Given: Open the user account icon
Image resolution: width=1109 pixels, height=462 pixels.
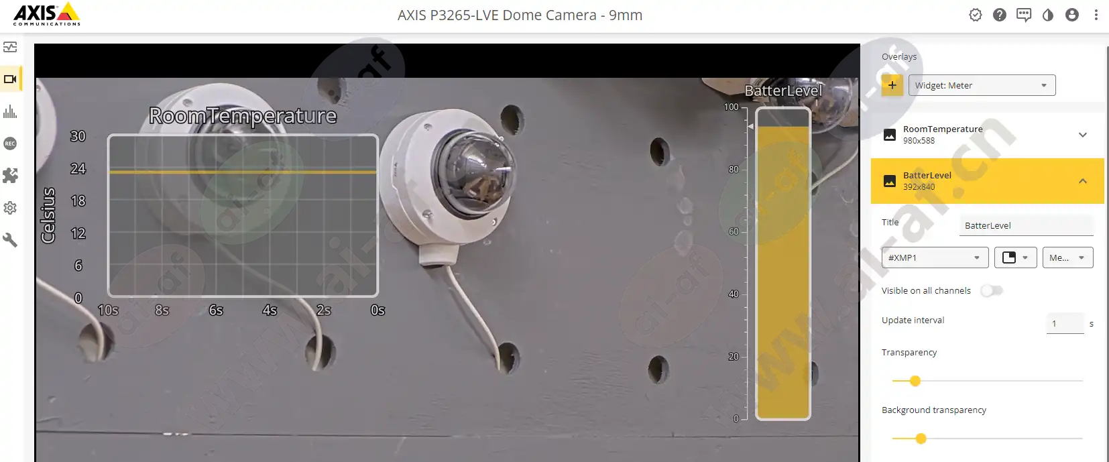Looking at the screenshot, I should 1072,15.
